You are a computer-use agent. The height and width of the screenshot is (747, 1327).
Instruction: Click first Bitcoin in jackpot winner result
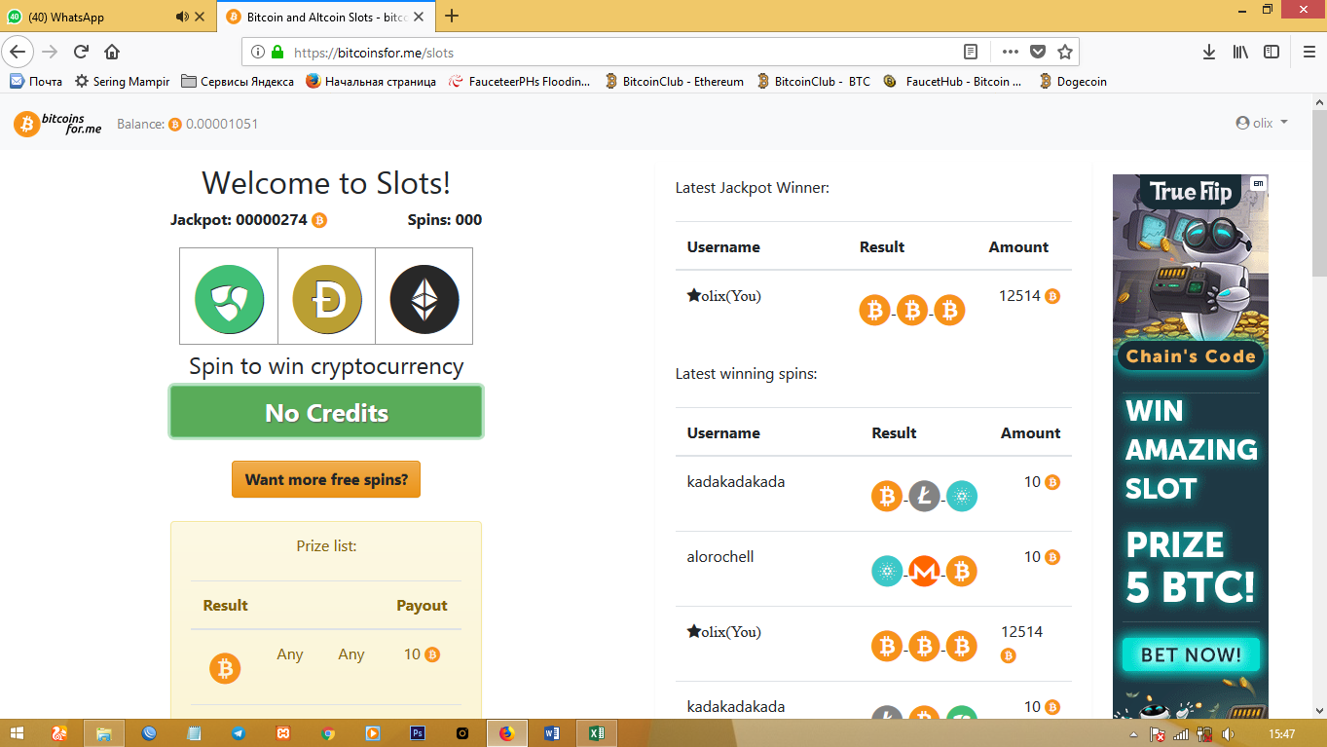[x=874, y=311]
